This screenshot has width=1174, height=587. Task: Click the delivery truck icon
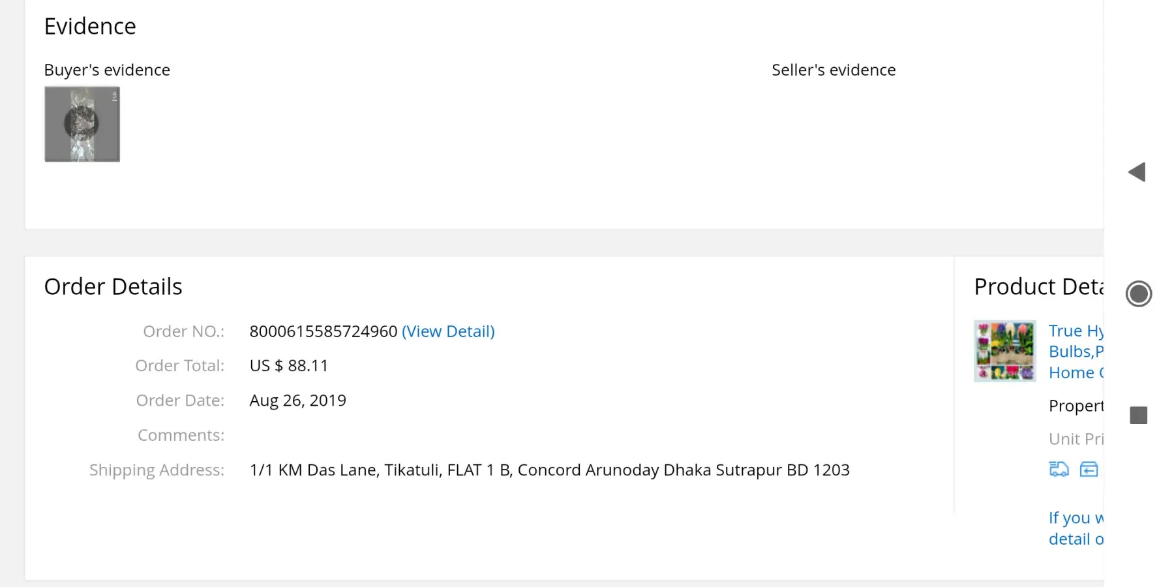point(1059,469)
